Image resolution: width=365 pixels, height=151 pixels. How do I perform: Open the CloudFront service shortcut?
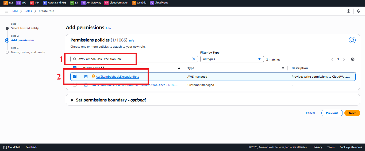(159, 3)
